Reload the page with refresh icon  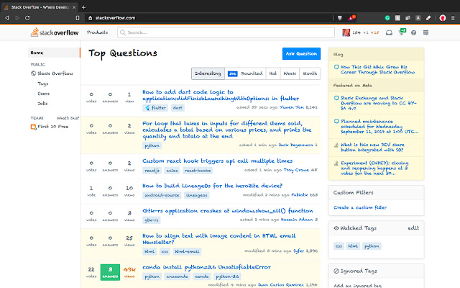pos(27,18)
